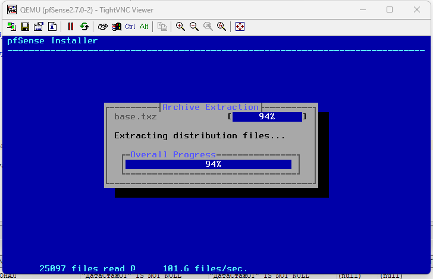Show Connection info icon

(x=52, y=27)
